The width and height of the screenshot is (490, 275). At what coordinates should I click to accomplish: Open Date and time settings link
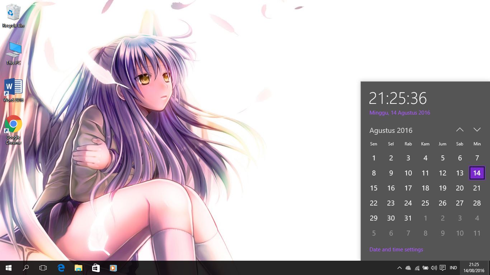(x=396, y=250)
